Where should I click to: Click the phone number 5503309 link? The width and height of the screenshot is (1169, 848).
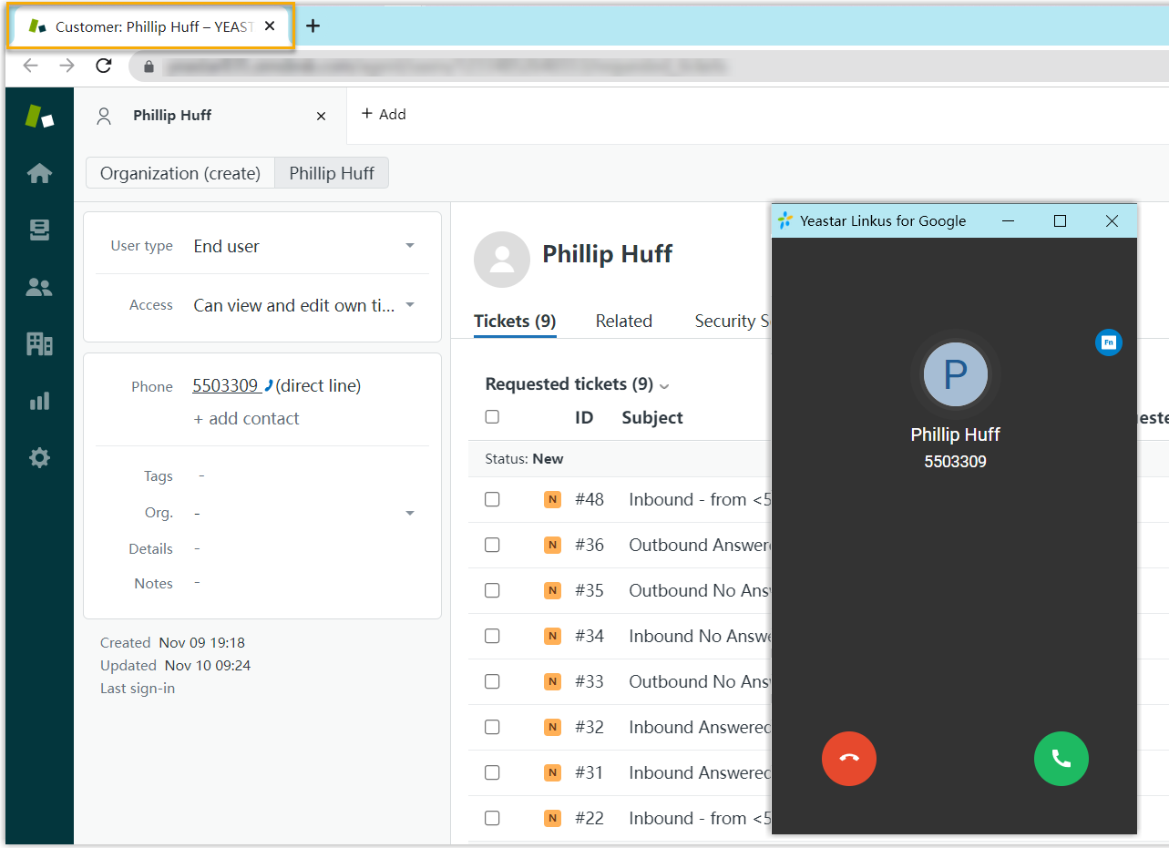click(x=226, y=386)
